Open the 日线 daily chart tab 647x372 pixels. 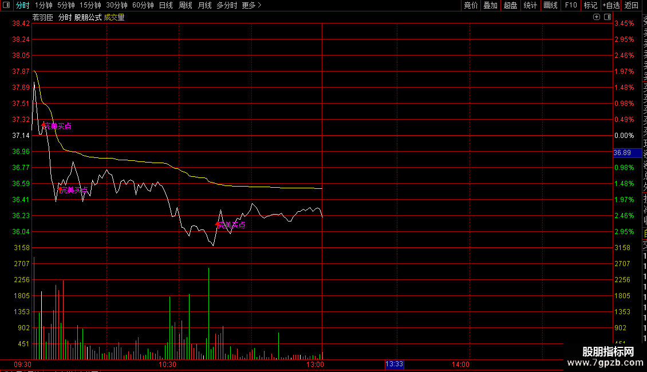tap(166, 5)
